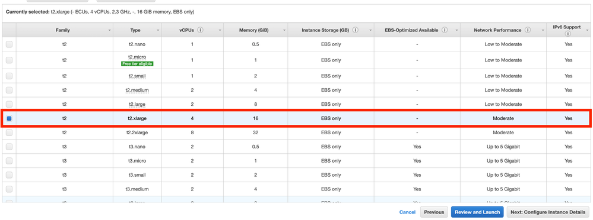Open the Memory (GiB) column dropdown arrow
Viewport: 593px width, 220px height.
pos(284,30)
